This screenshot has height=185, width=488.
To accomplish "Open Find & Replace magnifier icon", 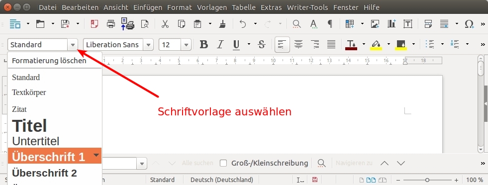I will (x=296, y=24).
